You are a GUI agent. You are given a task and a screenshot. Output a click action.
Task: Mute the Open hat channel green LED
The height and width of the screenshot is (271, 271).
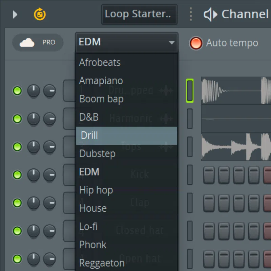click(x=17, y=259)
